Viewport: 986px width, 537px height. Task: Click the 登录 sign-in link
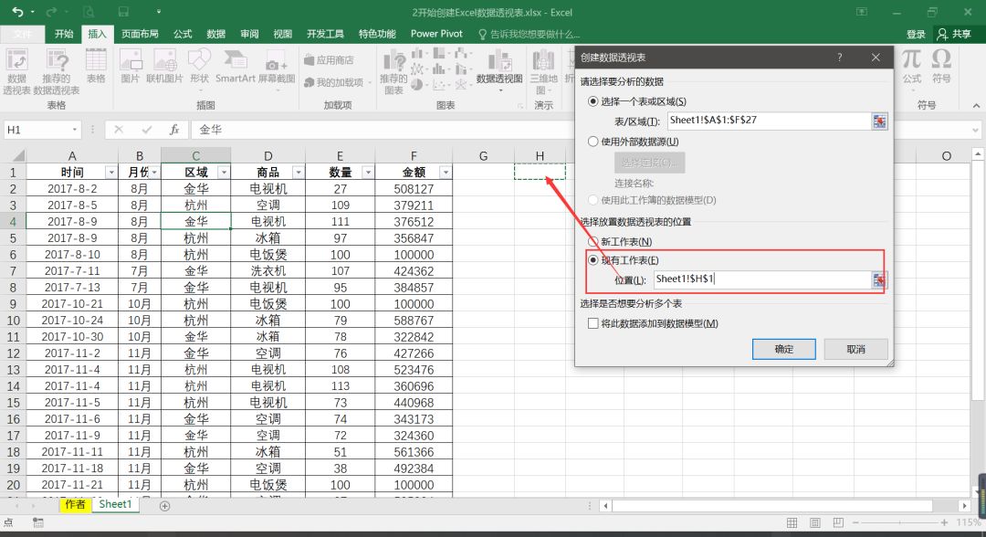[916, 34]
